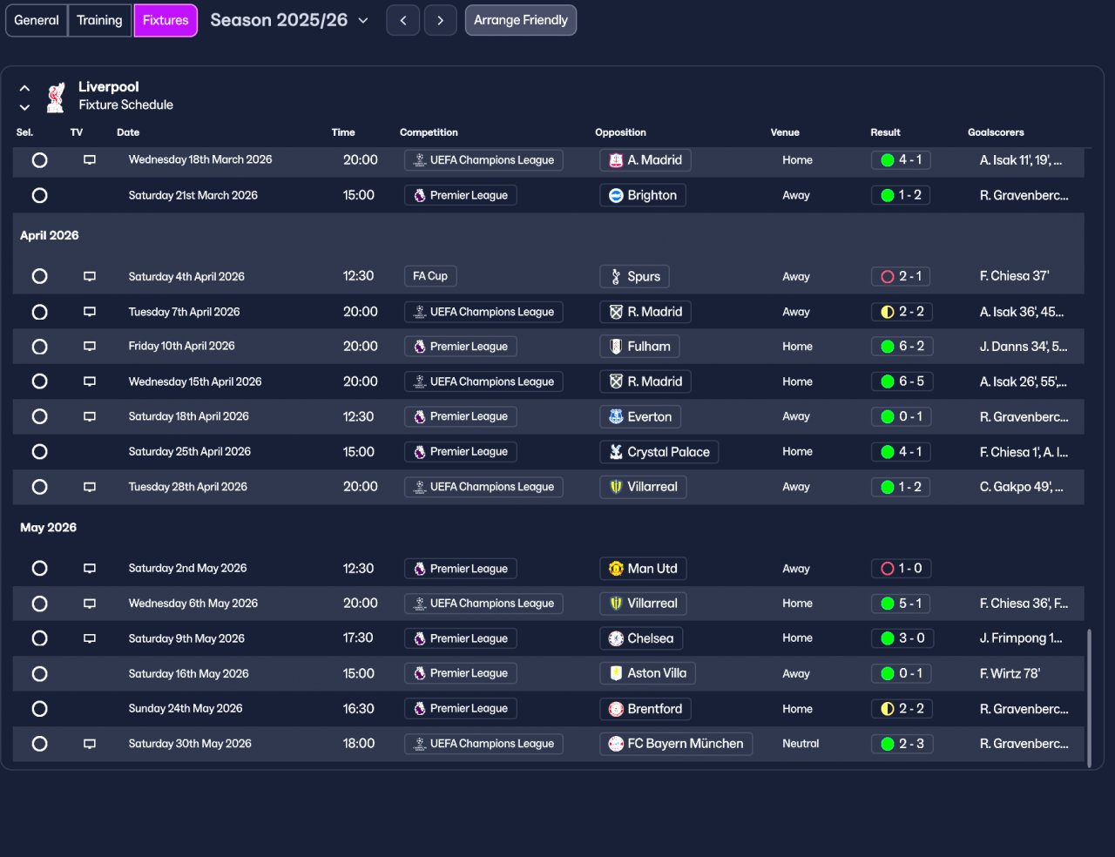Switch to the General tab
The image size is (1115, 857).
37,20
